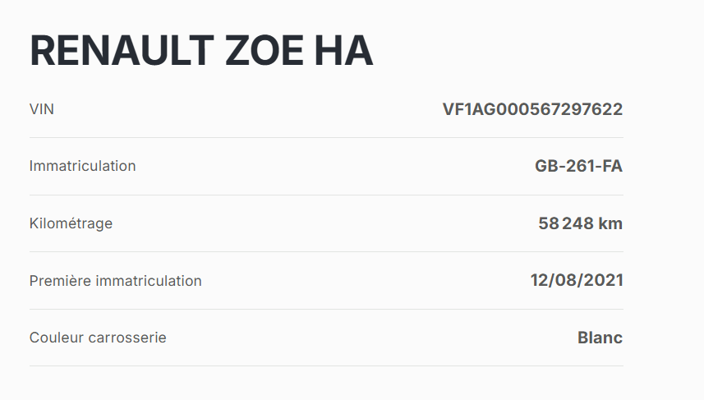
Task: Click the word Couleur in the label
Action: (x=56, y=338)
